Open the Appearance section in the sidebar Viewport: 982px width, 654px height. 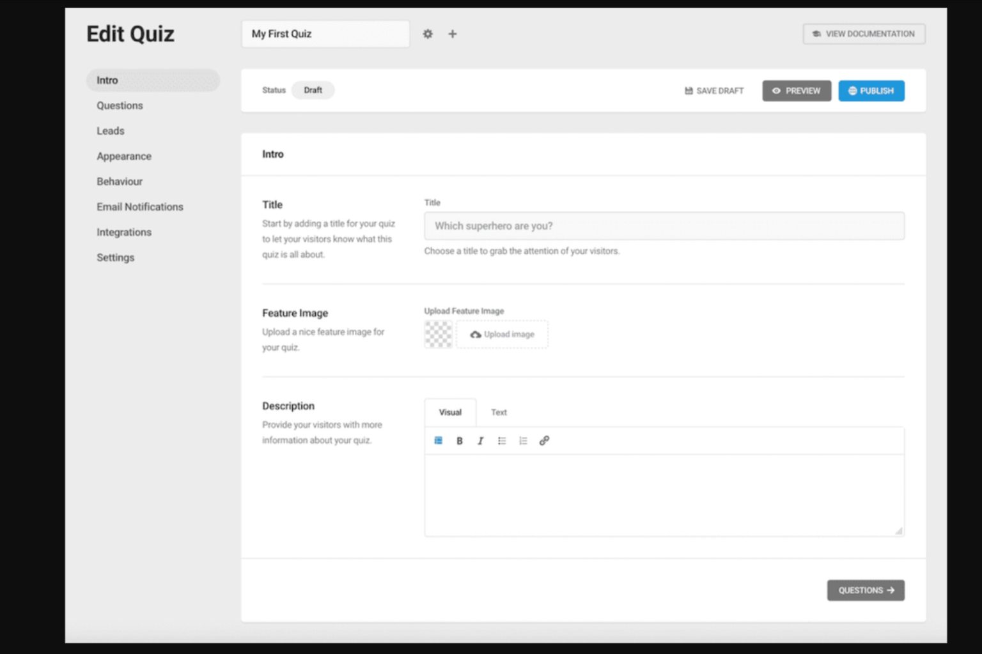point(123,156)
